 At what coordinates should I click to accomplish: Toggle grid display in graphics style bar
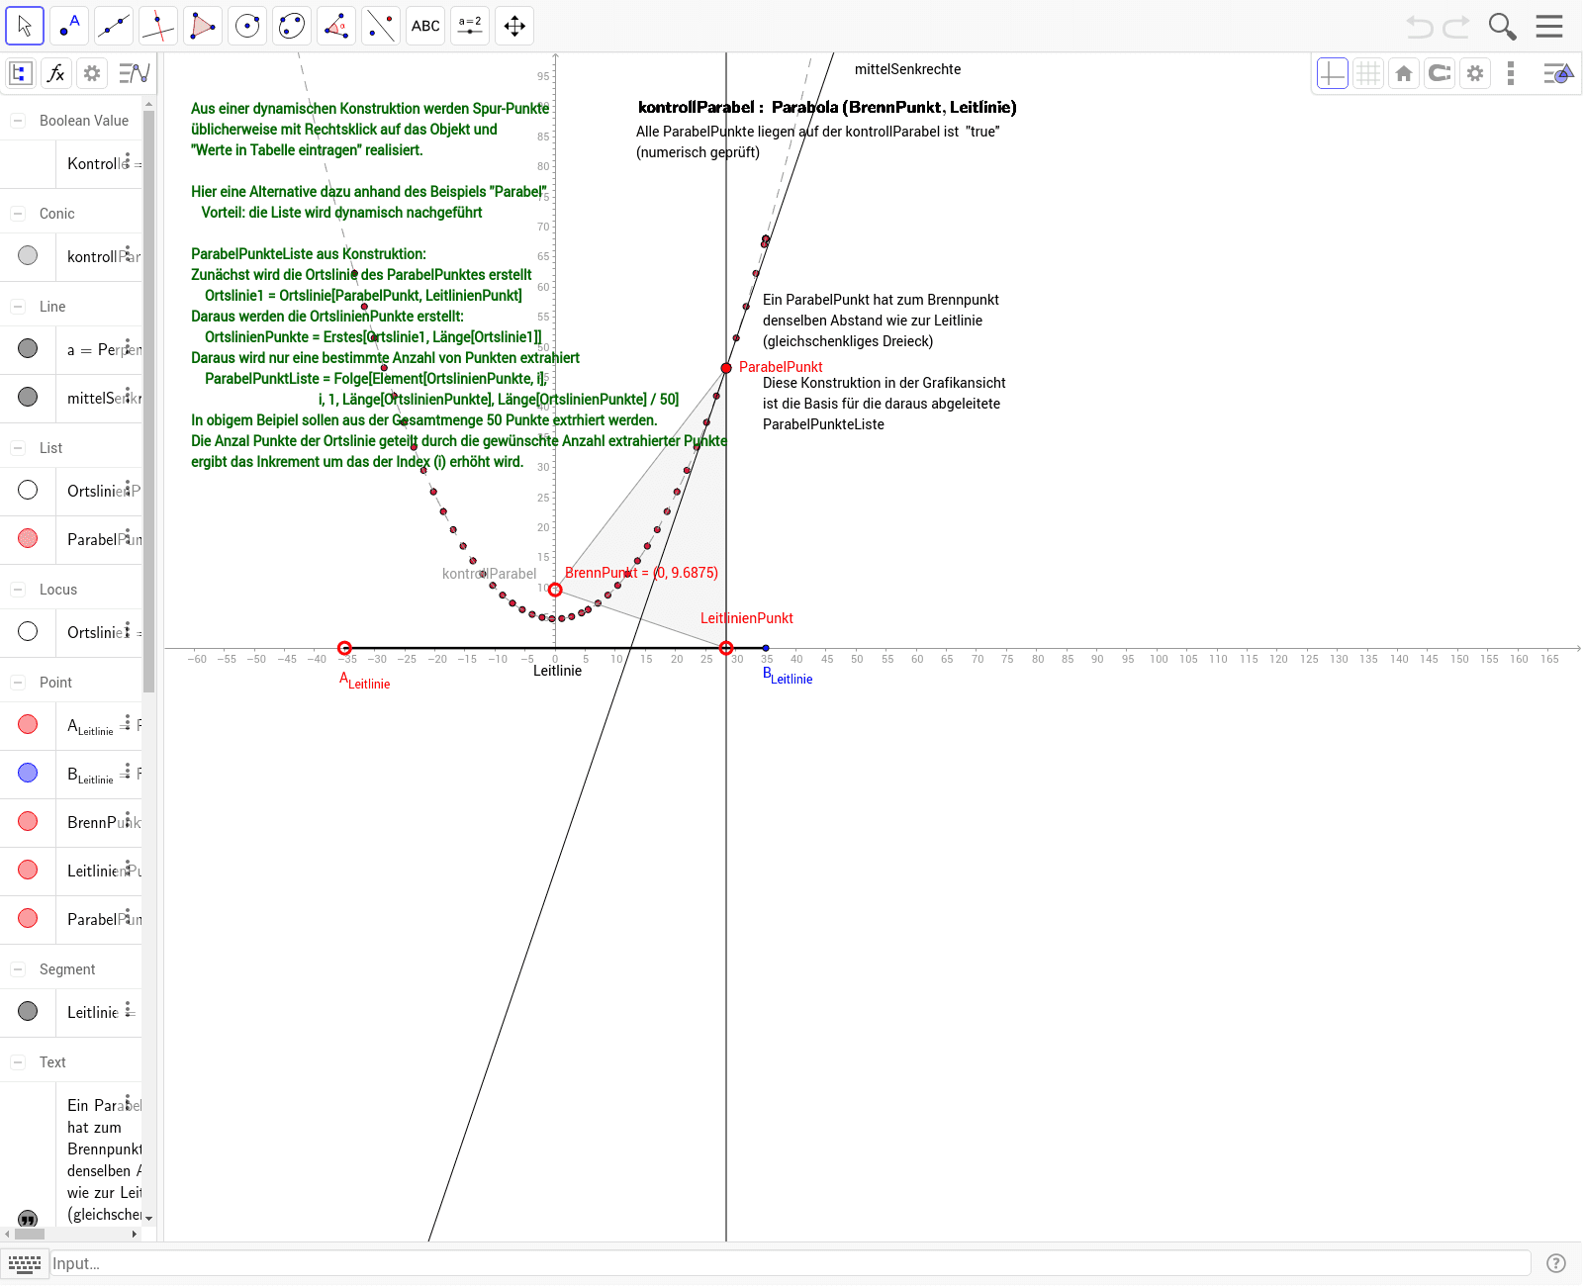(1368, 73)
